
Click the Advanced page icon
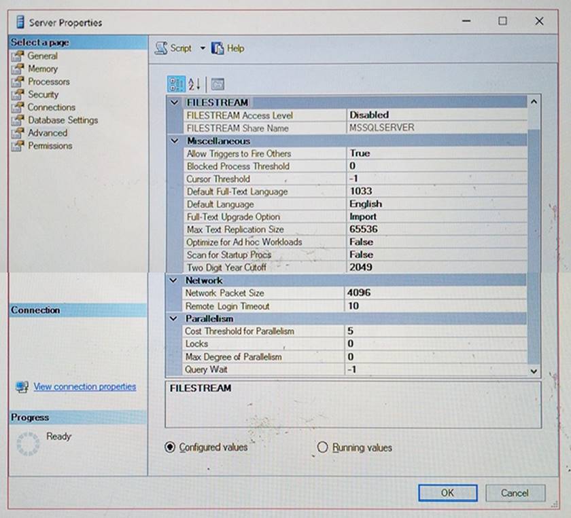click(18, 133)
